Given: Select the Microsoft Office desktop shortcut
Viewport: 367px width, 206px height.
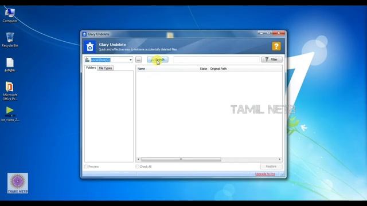Looking at the screenshot, I should point(10,91).
